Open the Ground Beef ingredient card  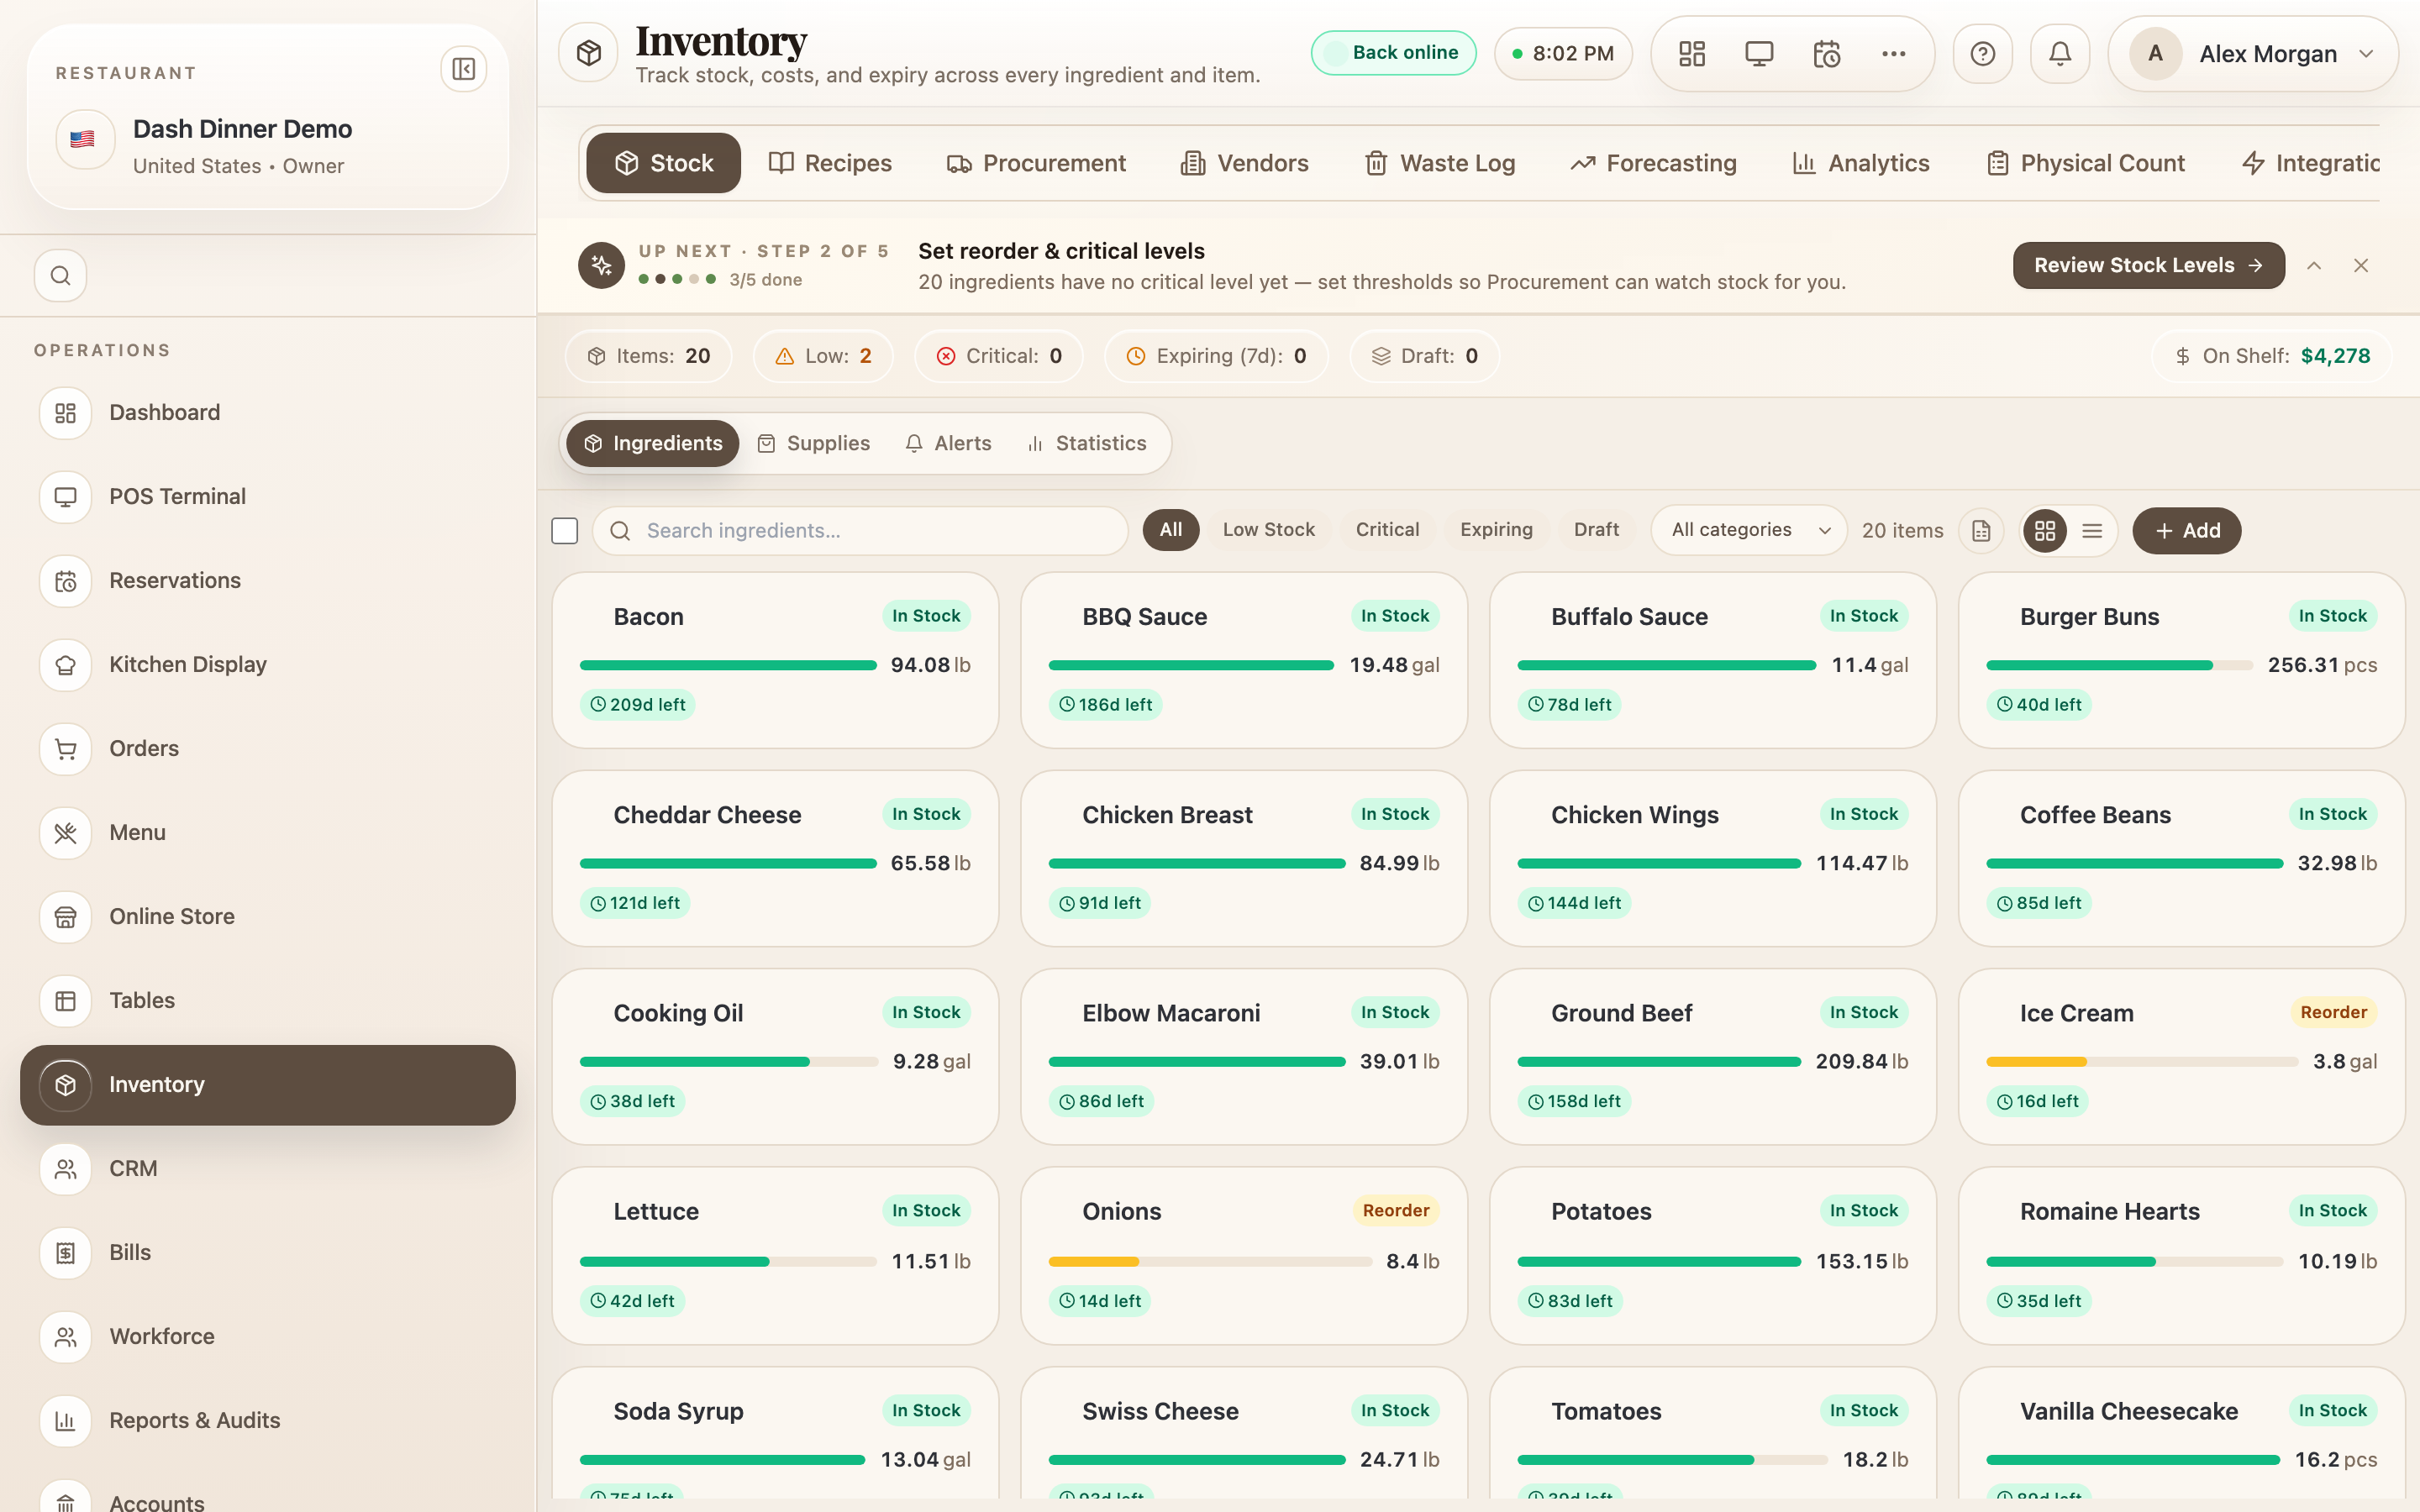tap(1712, 1057)
